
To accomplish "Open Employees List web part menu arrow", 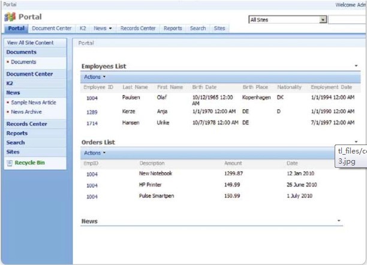I will pos(356,65).
